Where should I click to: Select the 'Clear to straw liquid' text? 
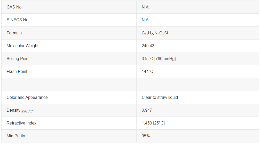tap(160, 97)
